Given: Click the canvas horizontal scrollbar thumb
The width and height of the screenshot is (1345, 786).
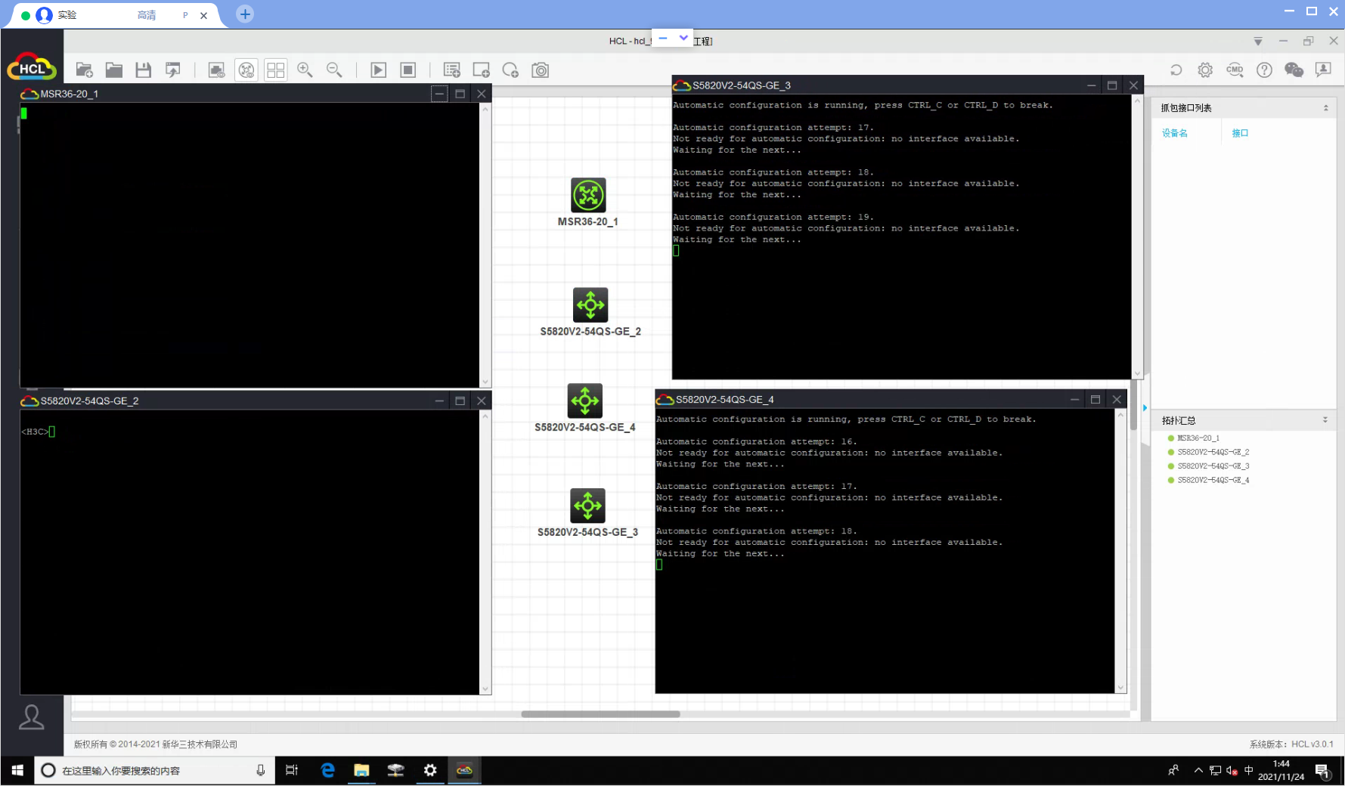Looking at the screenshot, I should click(x=600, y=714).
